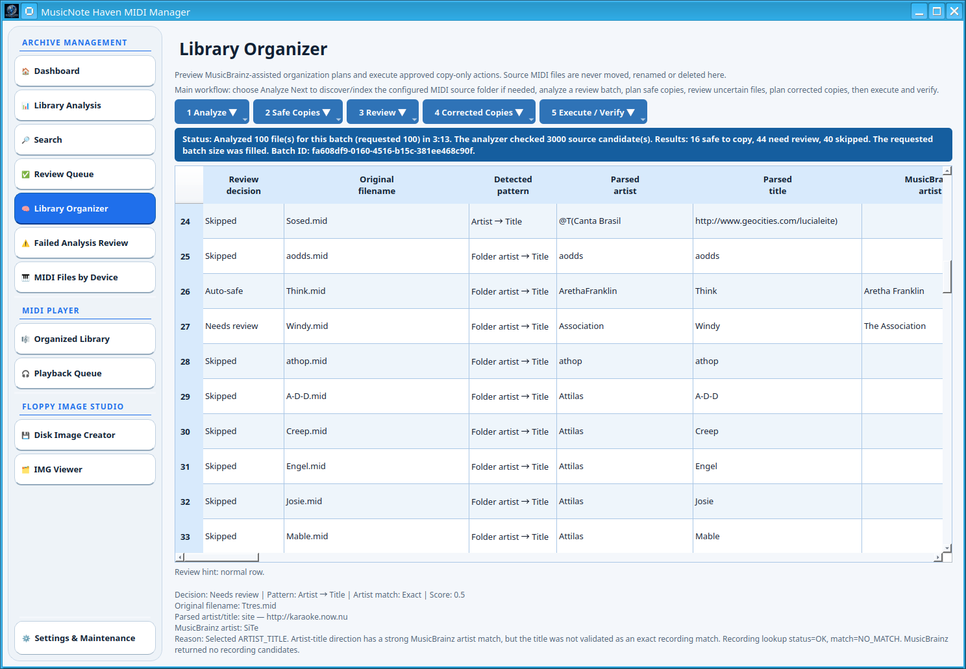Click the Parsed artist column header
966x669 pixels.
coord(625,185)
